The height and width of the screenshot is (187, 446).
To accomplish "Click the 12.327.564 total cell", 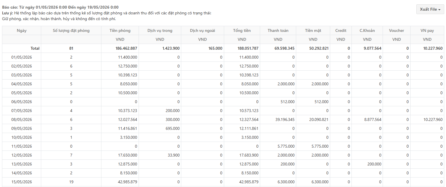I will pos(242,119).
